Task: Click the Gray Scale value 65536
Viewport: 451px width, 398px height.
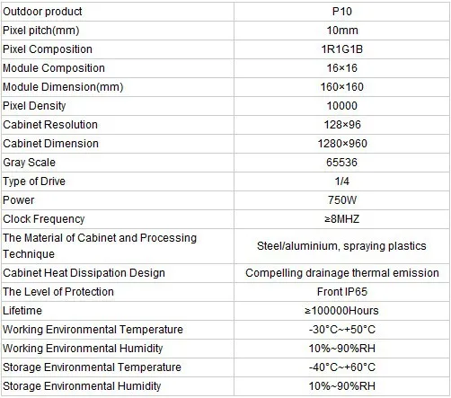Action: coord(342,163)
